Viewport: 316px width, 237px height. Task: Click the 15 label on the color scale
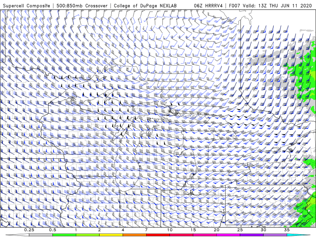pos(193,230)
